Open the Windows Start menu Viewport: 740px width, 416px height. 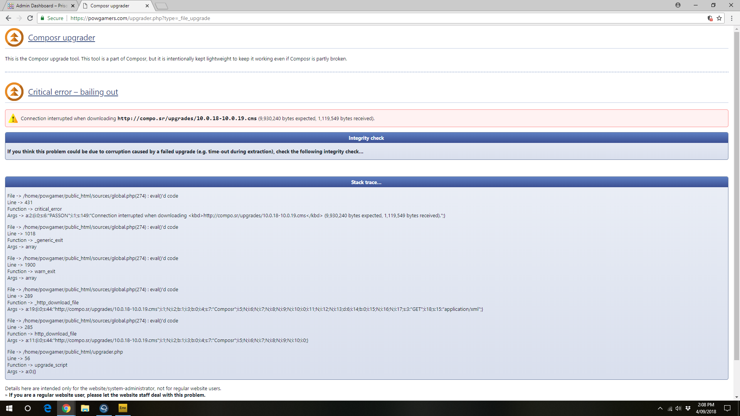pos(9,408)
